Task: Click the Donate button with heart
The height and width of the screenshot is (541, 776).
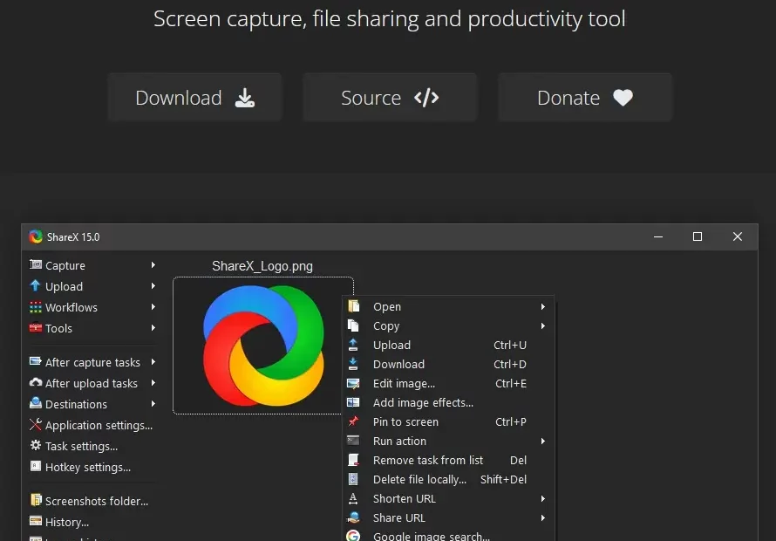Action: point(585,98)
